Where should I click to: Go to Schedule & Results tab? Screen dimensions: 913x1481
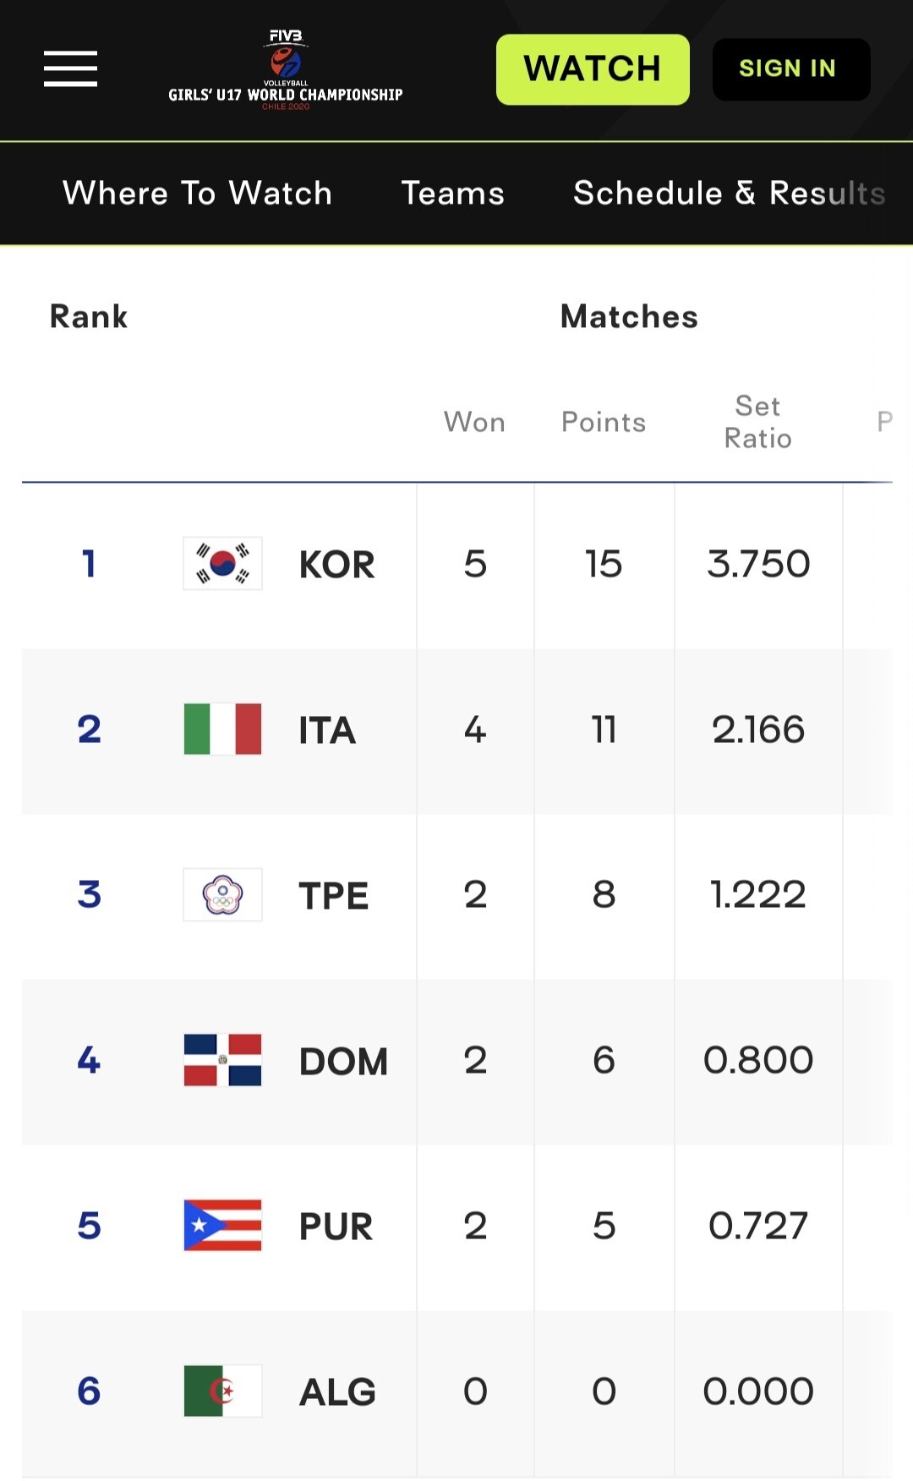coord(730,193)
